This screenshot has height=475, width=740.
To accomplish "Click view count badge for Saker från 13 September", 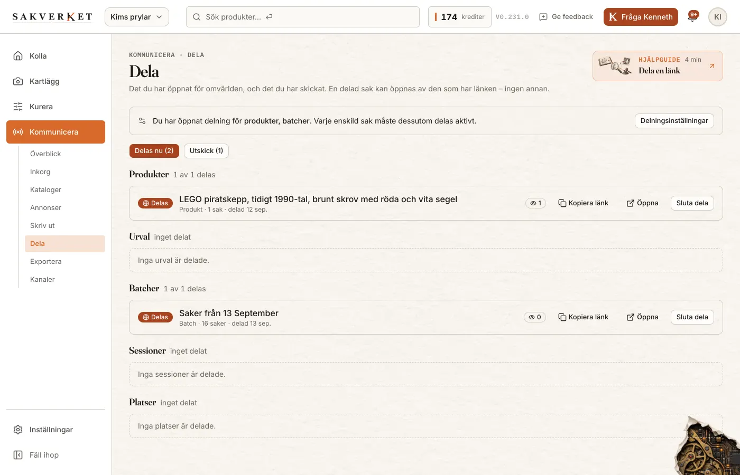I will point(535,317).
